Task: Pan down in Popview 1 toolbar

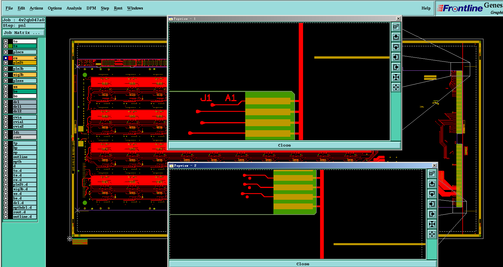Action: click(396, 47)
